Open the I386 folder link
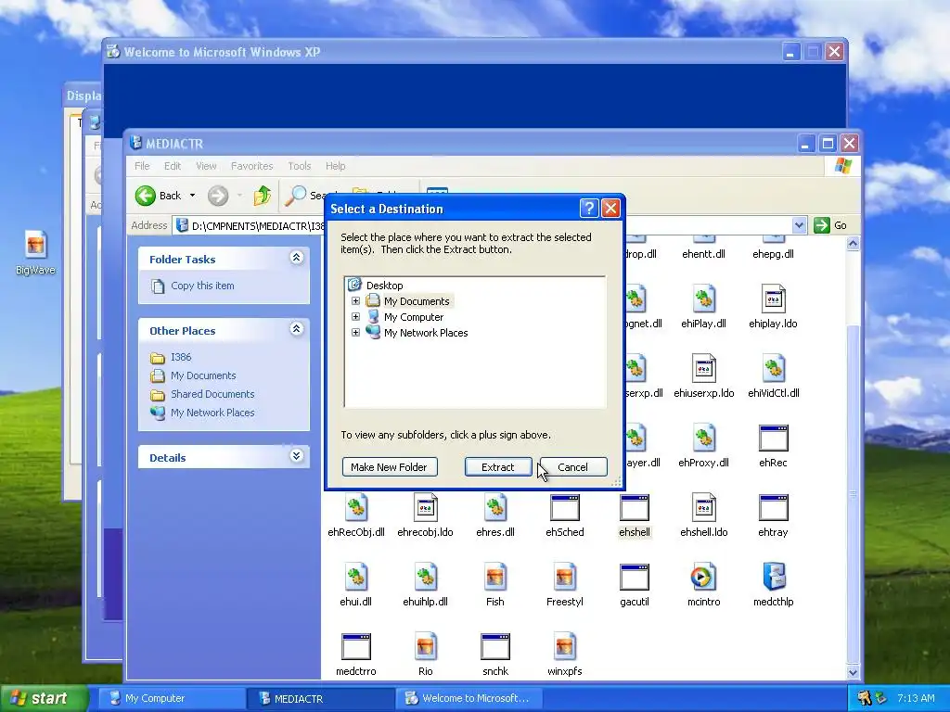Image resolution: width=950 pixels, height=712 pixels. pyautogui.click(x=181, y=357)
